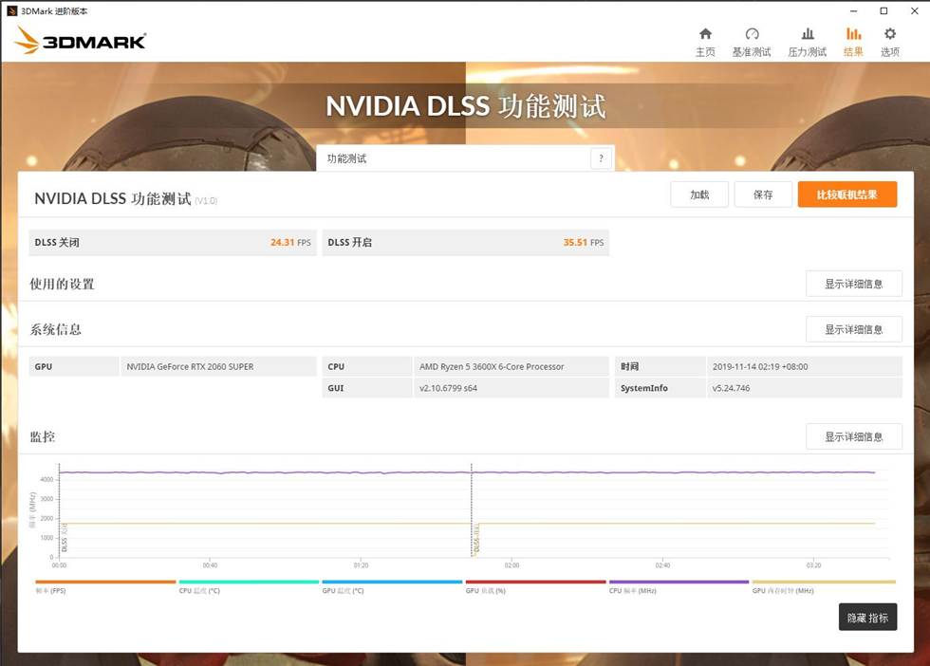Screen dimensions: 930x666
Task: Click the purple CPU 频率 color bar
Action: 679,582
